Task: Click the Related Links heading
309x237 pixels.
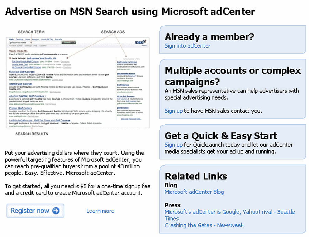Action: pyautogui.click(x=196, y=176)
